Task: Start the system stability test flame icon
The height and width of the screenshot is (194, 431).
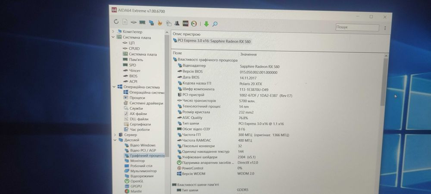Action: (160, 23)
